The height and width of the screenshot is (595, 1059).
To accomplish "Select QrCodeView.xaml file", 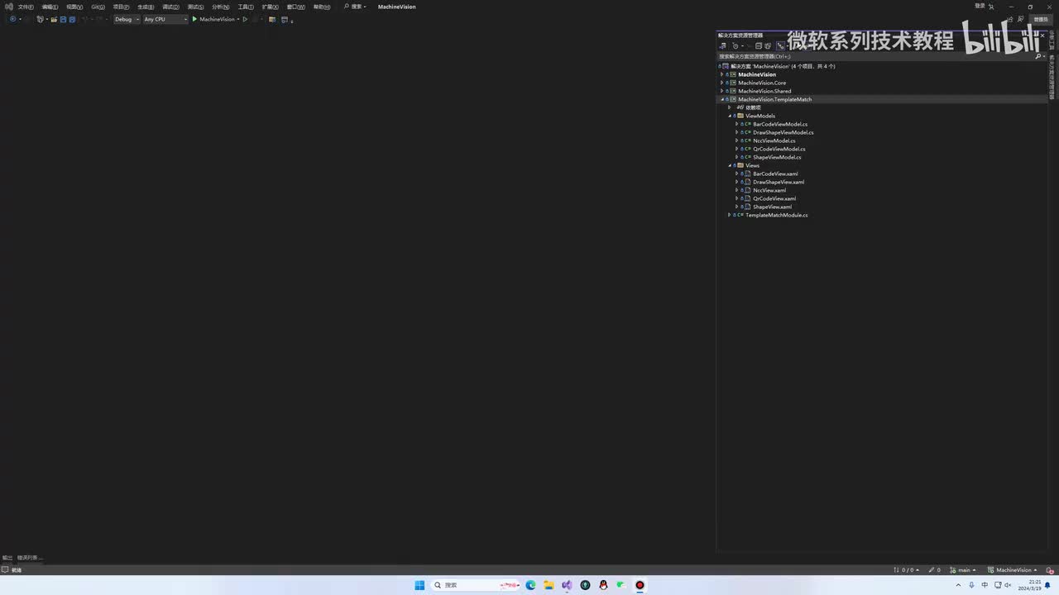I will (x=774, y=198).
